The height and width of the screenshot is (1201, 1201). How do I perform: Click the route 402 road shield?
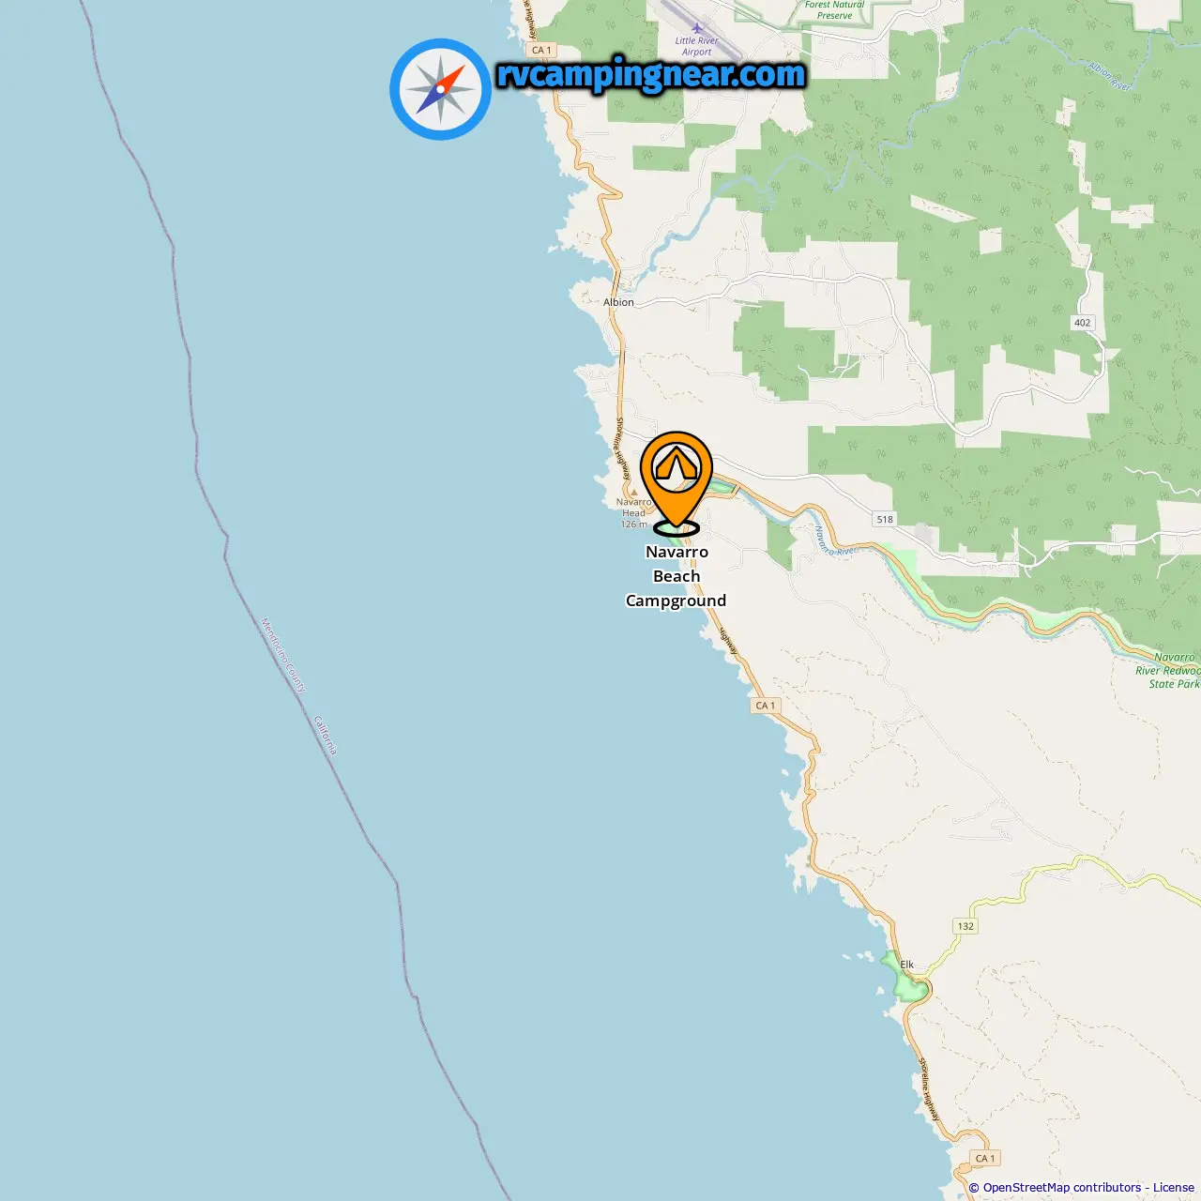coord(1082,323)
